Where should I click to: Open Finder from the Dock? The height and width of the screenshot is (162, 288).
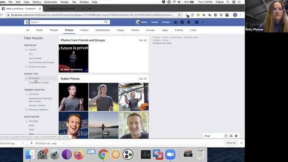click(x=30, y=154)
